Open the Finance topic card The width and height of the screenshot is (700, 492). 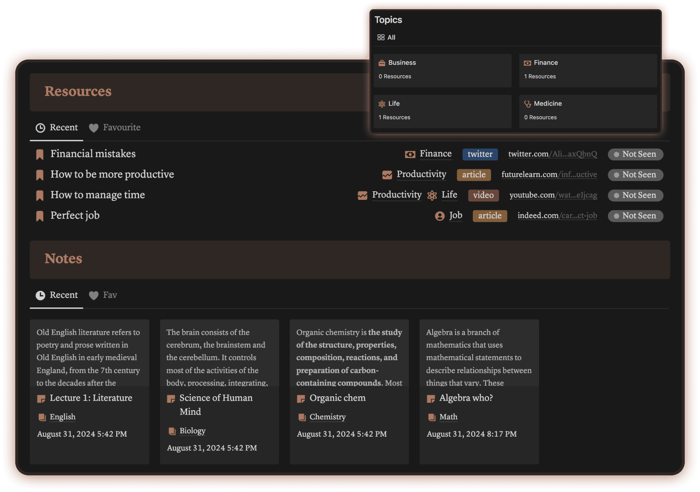pyautogui.click(x=588, y=71)
